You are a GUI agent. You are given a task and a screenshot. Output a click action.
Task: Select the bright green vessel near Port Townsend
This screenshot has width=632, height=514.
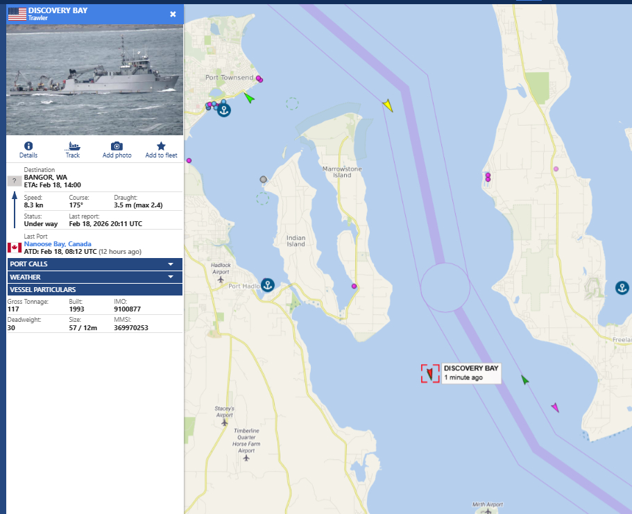(249, 98)
